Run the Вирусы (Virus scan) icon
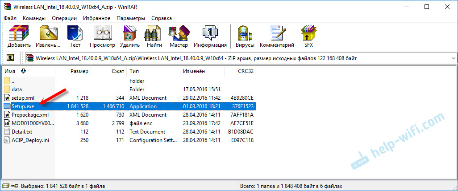The image size is (458, 191). [245, 36]
